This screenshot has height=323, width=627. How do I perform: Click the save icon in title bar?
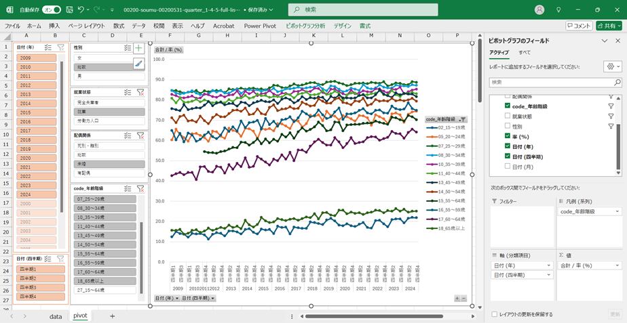click(69, 9)
